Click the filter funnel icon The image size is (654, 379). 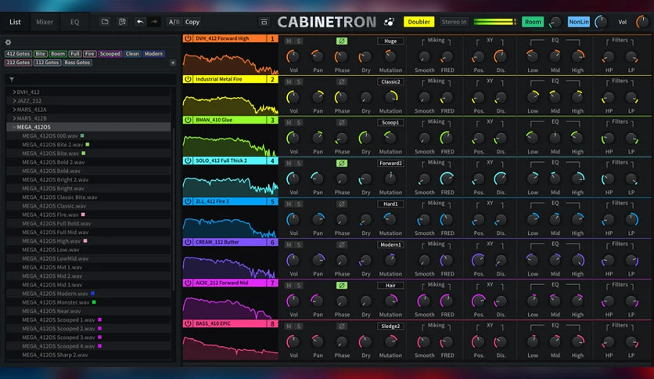click(12, 79)
